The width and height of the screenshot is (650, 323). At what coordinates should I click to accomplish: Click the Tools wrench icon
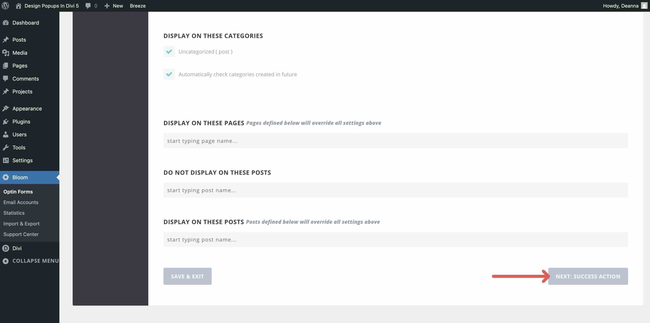(6, 147)
